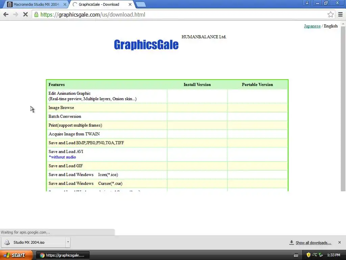This screenshot has width=346, height=260.
Task: Click the network connection tray icon
Action: (x=315, y=255)
